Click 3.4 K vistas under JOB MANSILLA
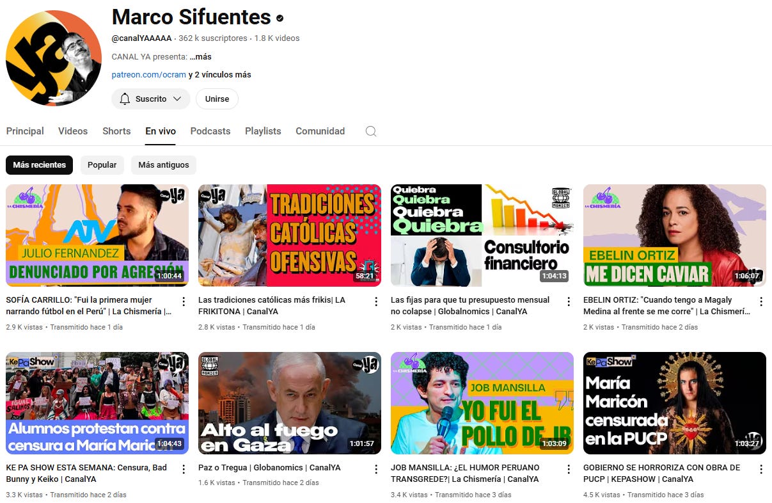Image resolution: width=772 pixels, height=503 pixels. coord(409,495)
